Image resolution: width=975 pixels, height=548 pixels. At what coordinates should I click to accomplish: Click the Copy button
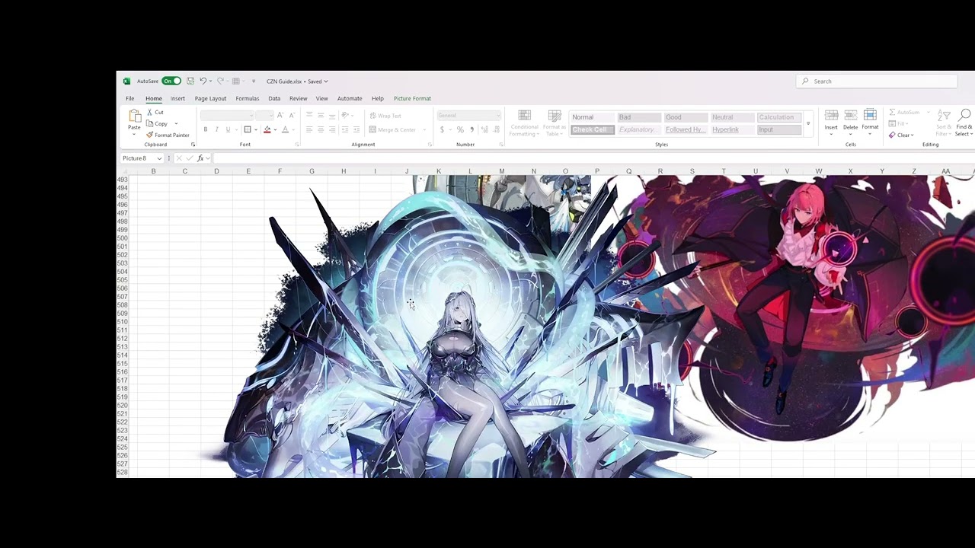[157, 123]
